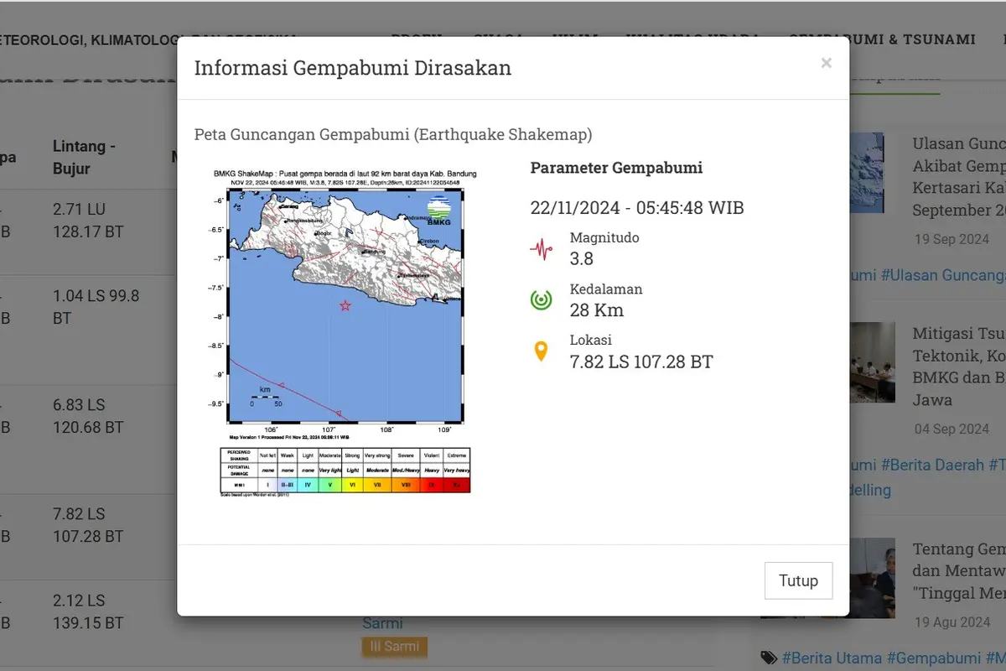Screen dimensions: 1006x671
Task: Click the orange III Sarmi badge
Action: click(x=395, y=647)
